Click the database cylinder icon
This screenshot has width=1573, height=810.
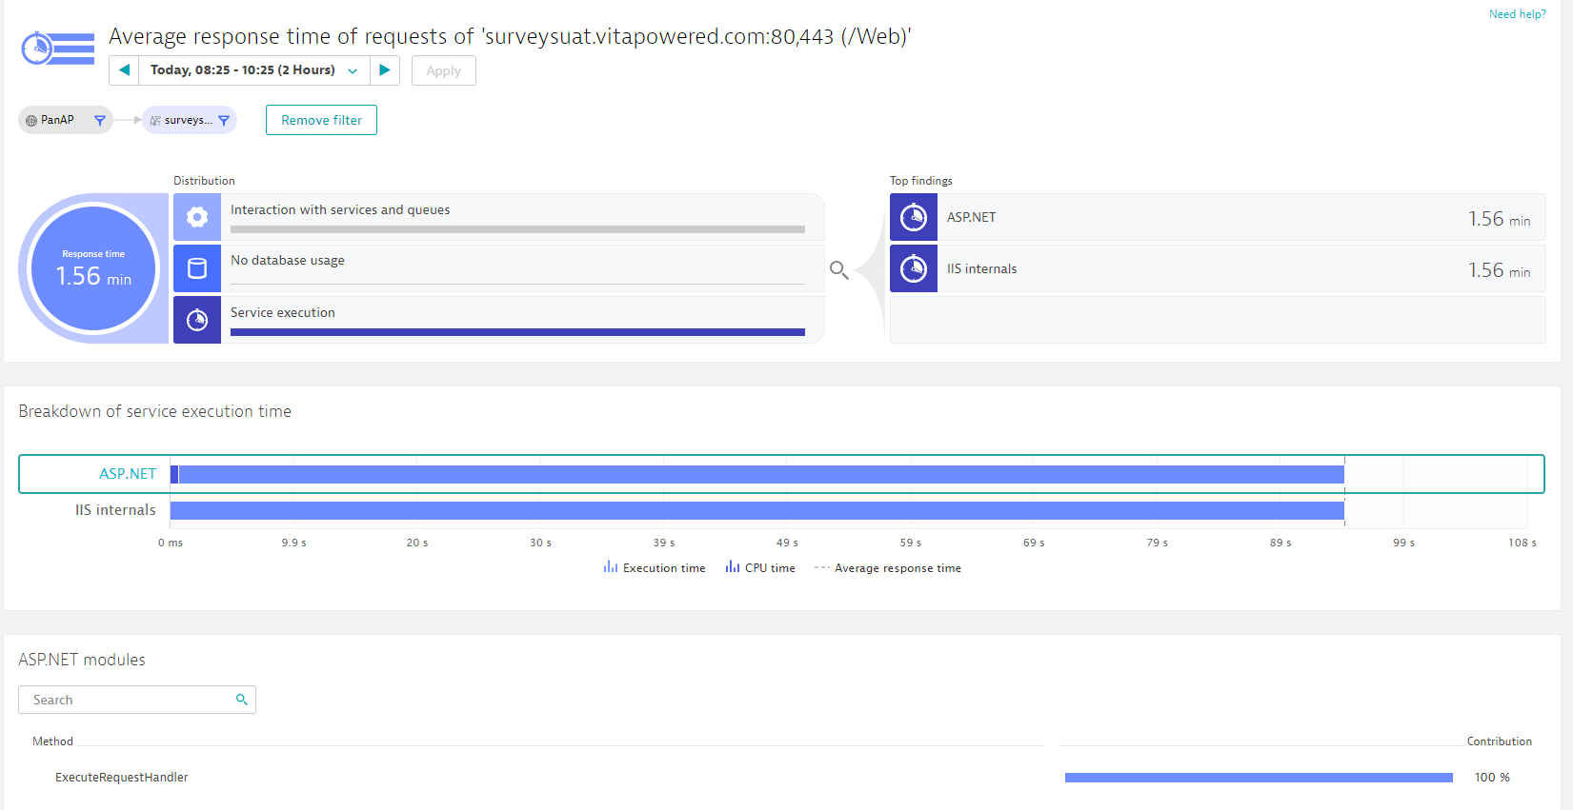pyautogui.click(x=197, y=268)
